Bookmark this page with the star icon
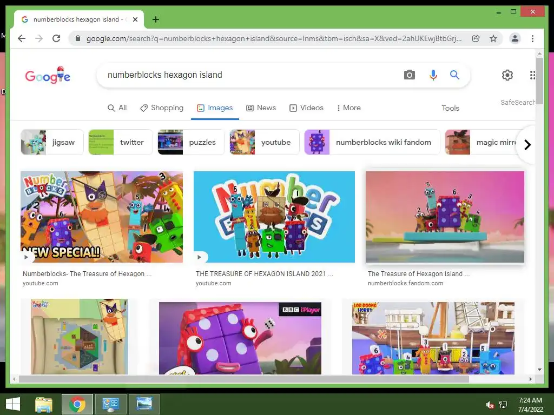Image resolution: width=554 pixels, height=415 pixels. pyautogui.click(x=493, y=38)
